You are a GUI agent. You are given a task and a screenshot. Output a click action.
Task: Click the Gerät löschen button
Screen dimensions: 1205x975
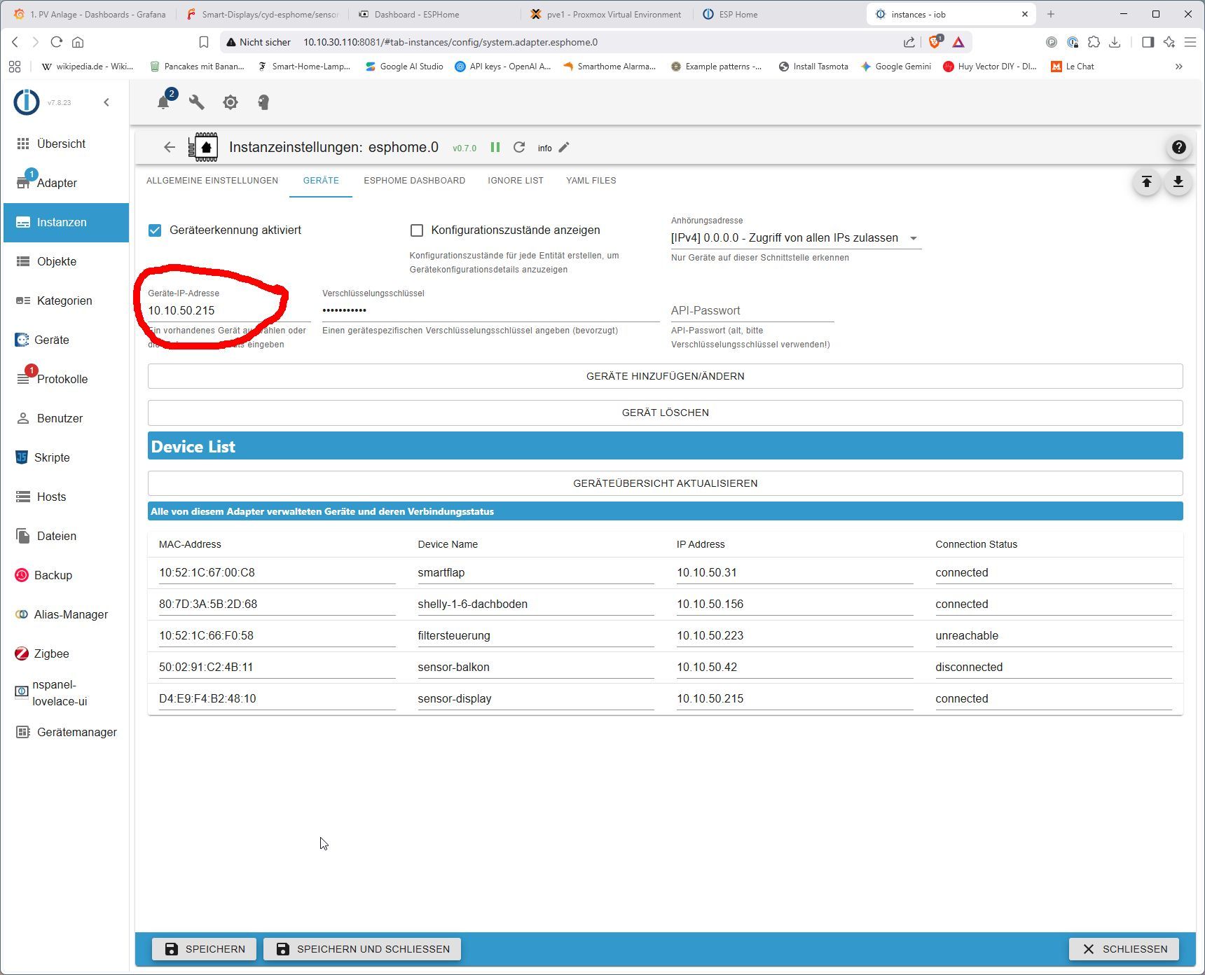tap(665, 413)
